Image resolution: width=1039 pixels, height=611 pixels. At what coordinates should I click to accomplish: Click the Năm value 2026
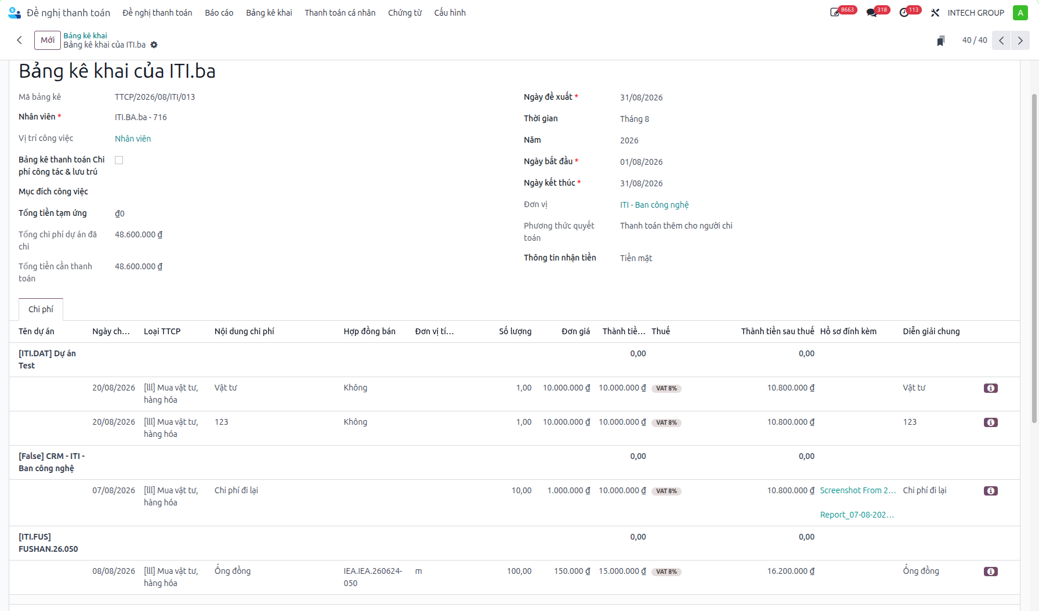(629, 140)
